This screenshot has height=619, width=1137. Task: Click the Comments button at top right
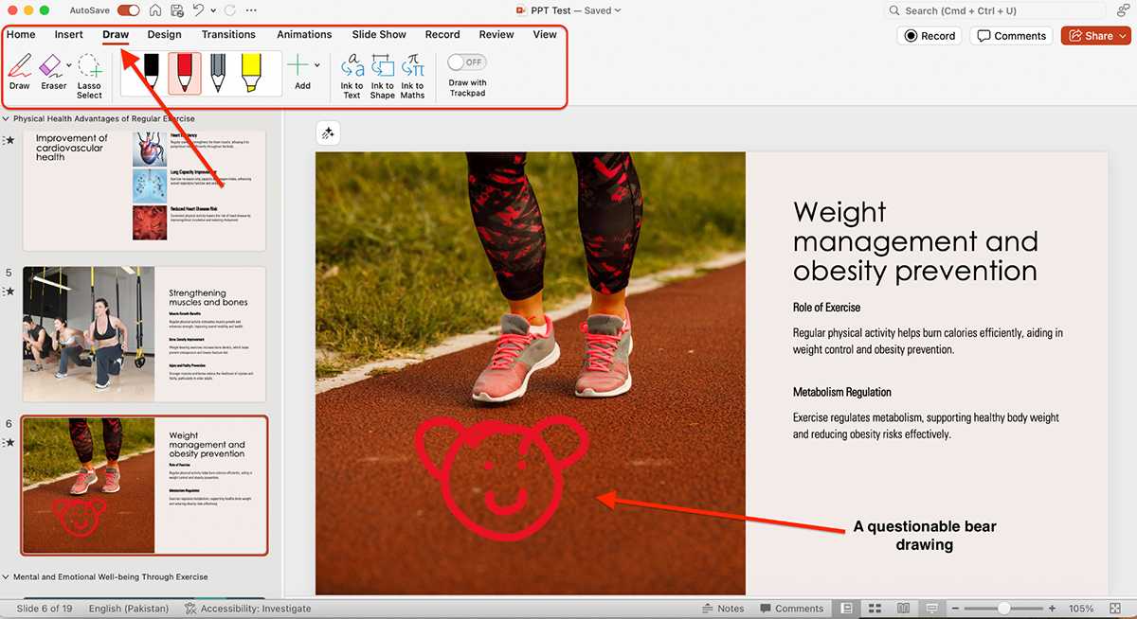point(1012,36)
